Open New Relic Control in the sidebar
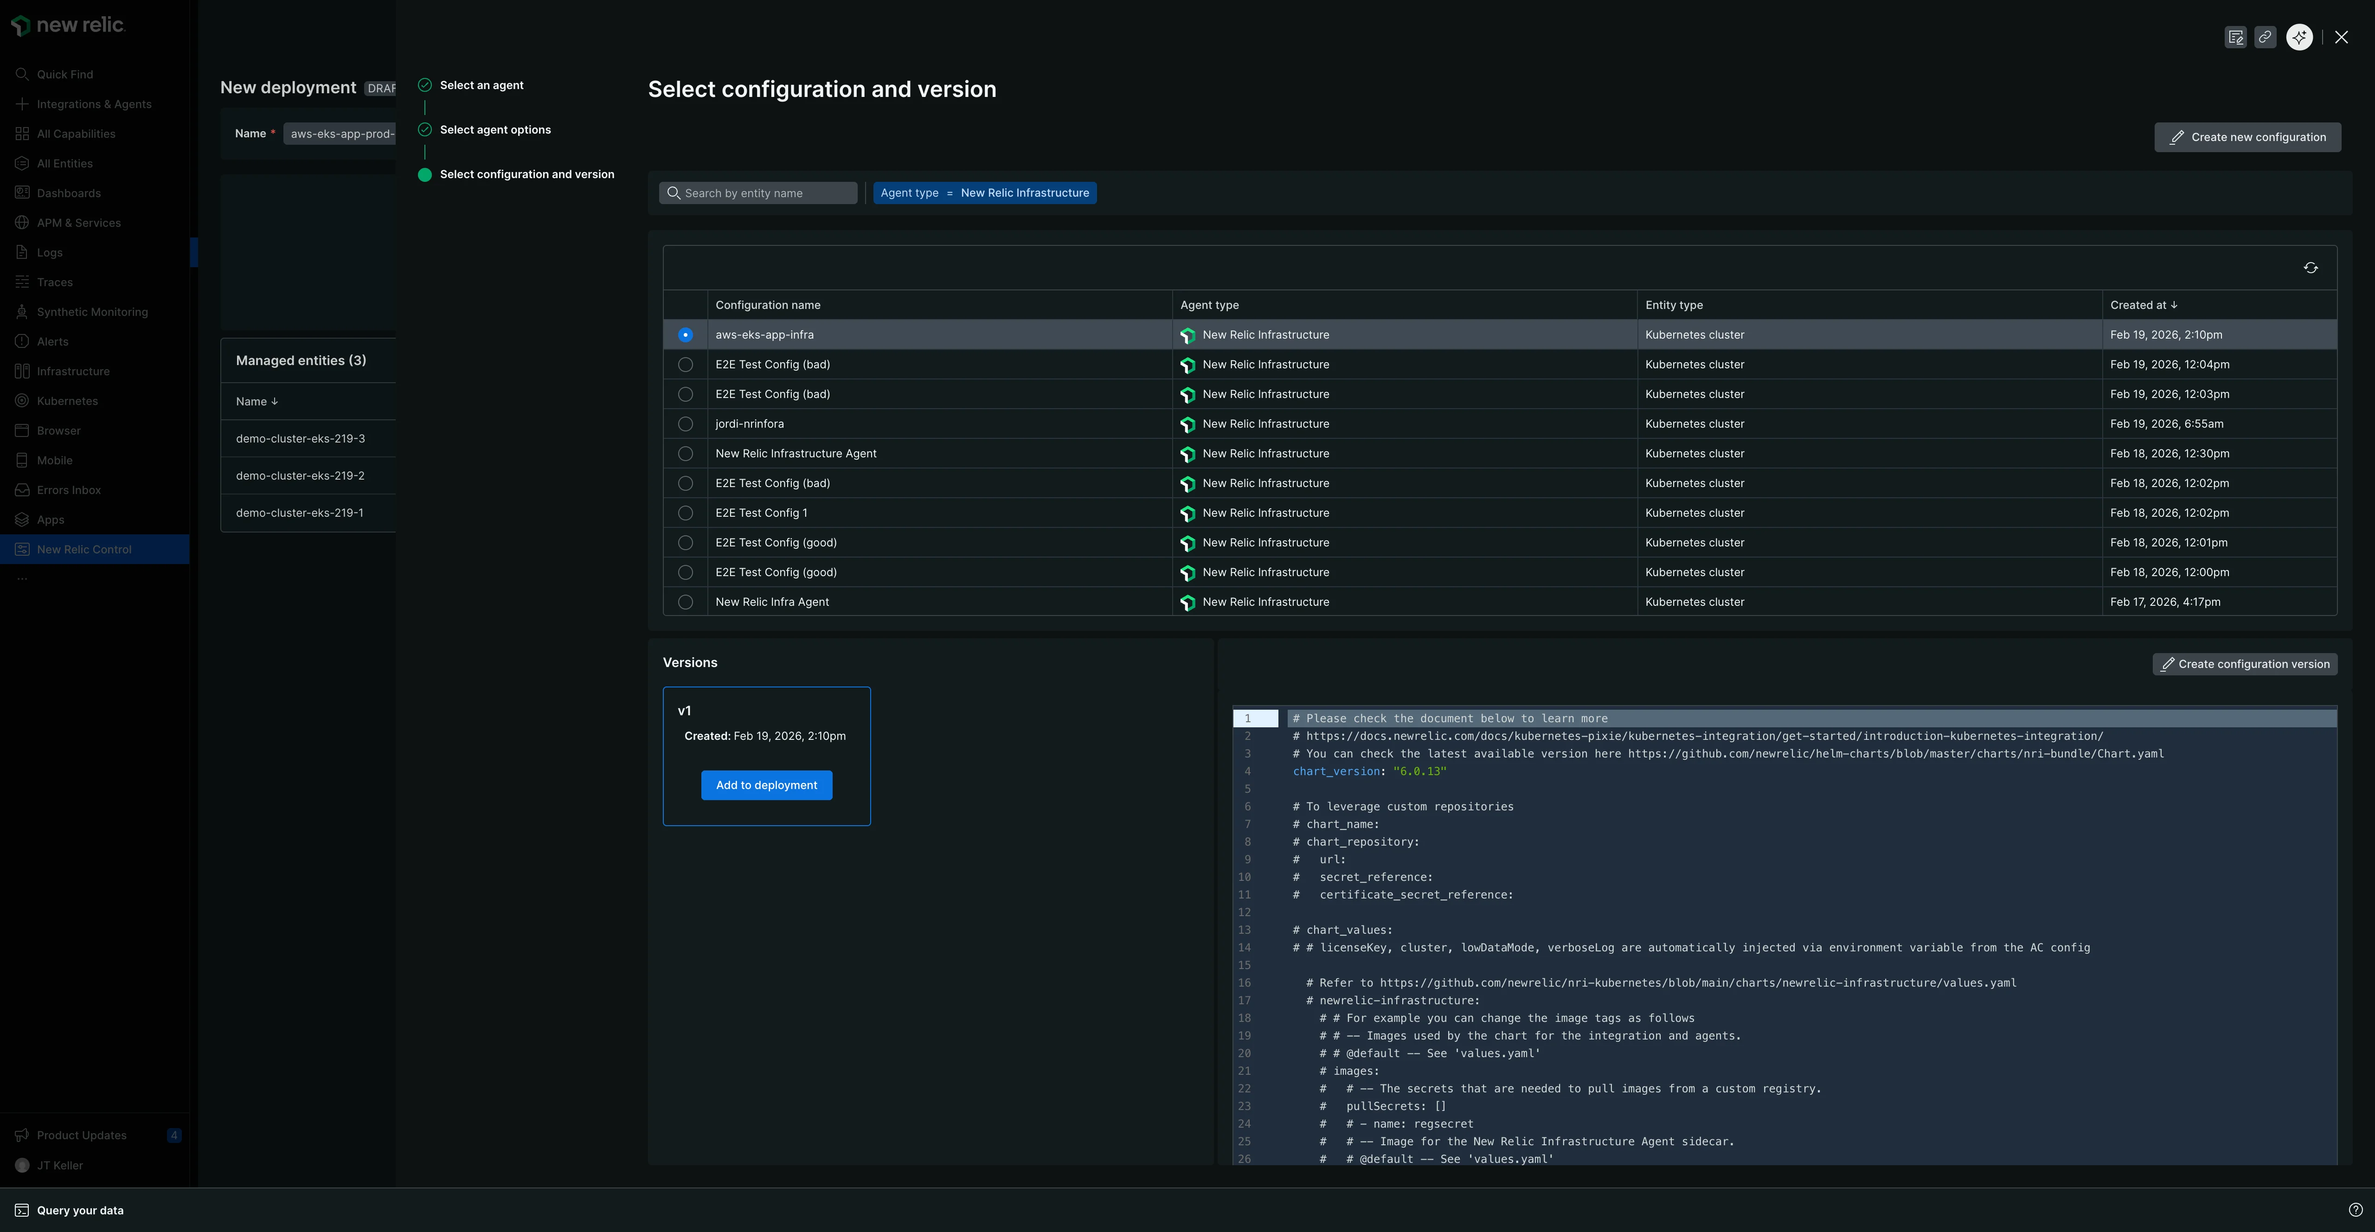Image resolution: width=2375 pixels, height=1232 pixels. pyautogui.click(x=83, y=549)
